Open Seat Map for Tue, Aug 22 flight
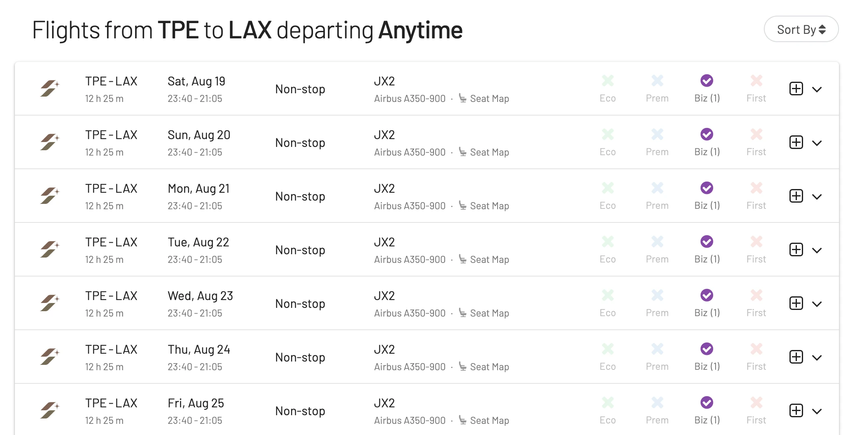 [x=484, y=260]
